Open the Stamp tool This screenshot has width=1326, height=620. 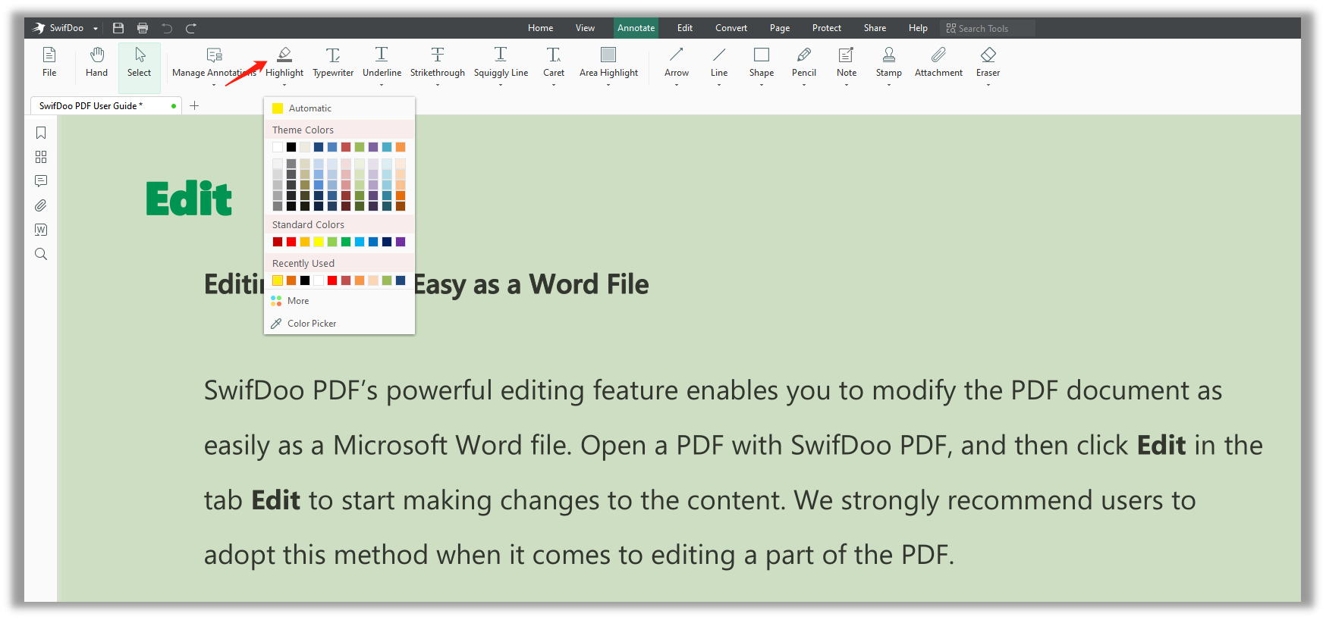(889, 62)
